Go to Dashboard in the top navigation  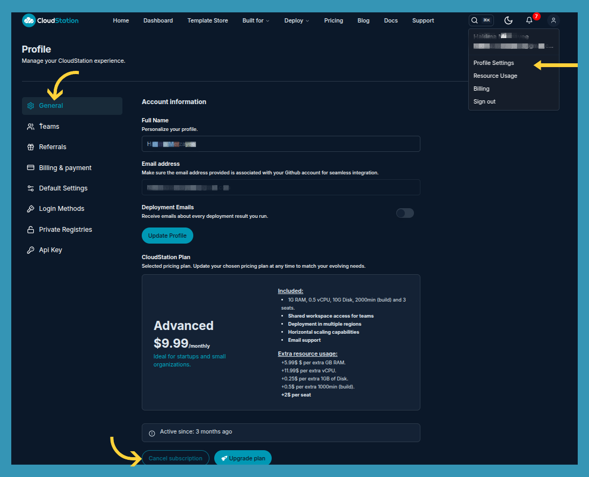tap(158, 20)
